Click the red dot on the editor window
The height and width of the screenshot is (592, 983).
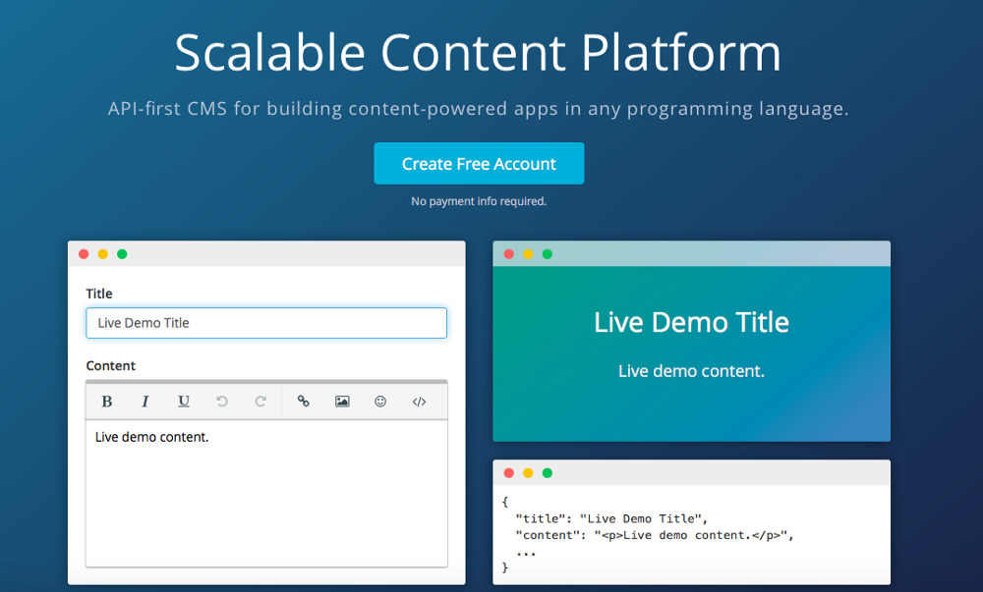[x=84, y=254]
